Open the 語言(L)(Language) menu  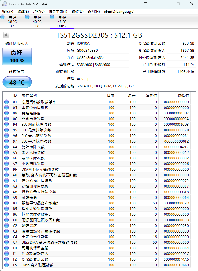coord(119,12)
